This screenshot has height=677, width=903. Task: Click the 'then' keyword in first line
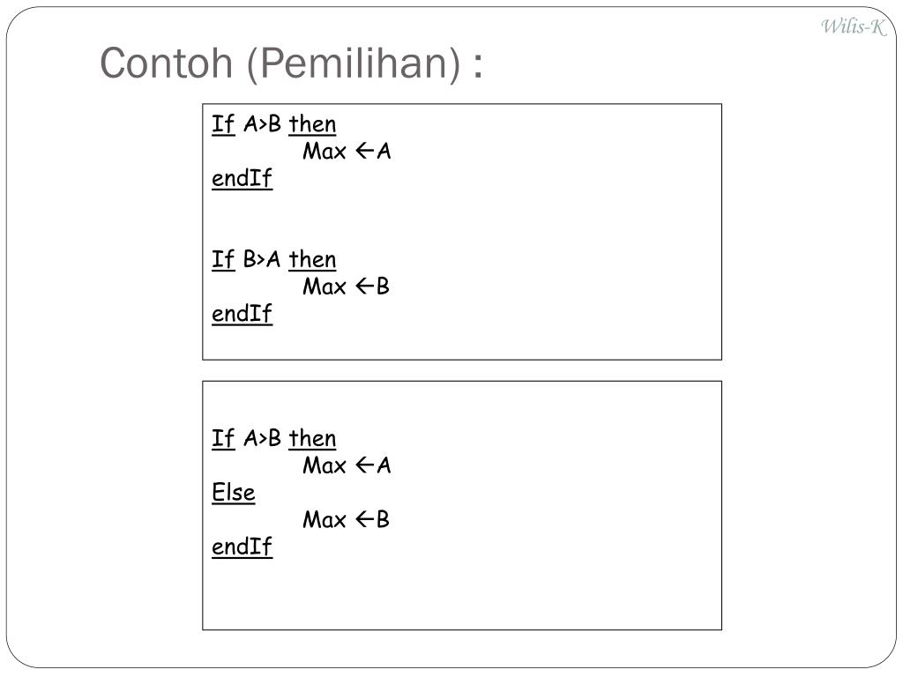(313, 123)
